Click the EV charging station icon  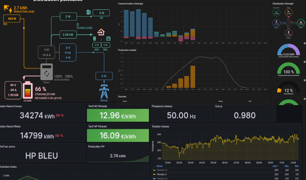[x=89, y=12]
